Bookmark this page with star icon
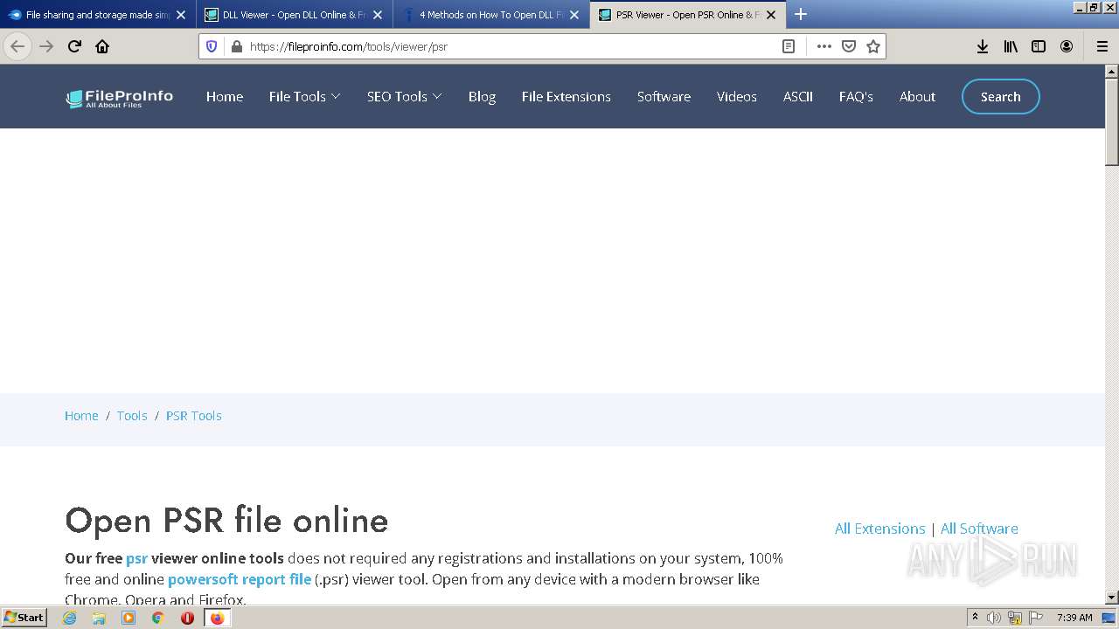This screenshot has width=1119, height=629. [872, 46]
